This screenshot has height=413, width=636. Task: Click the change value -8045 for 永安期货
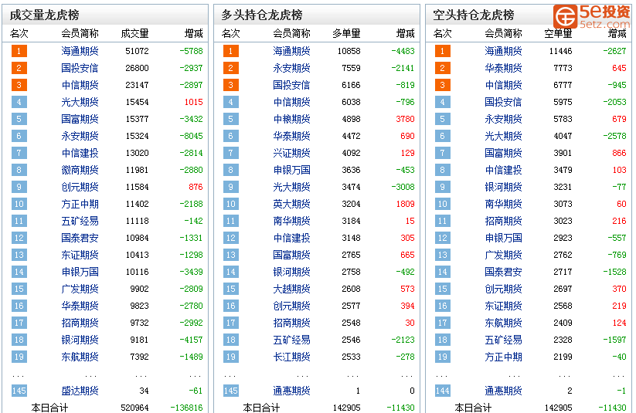click(191, 136)
